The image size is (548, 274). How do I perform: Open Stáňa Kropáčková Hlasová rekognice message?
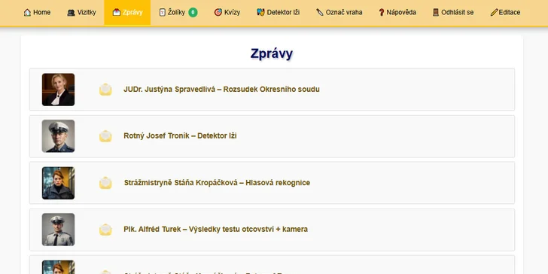pyautogui.click(x=272, y=183)
